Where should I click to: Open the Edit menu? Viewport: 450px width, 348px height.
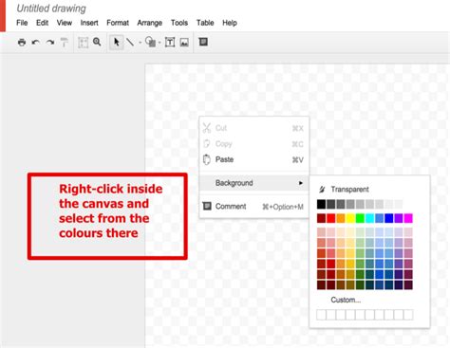[x=42, y=23]
